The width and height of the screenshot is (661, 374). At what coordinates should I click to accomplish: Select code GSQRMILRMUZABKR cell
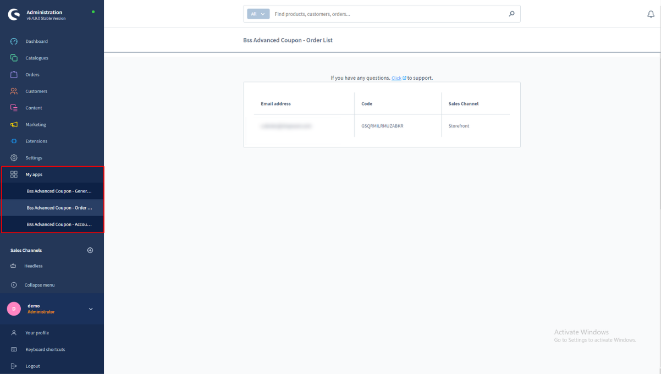tap(382, 126)
